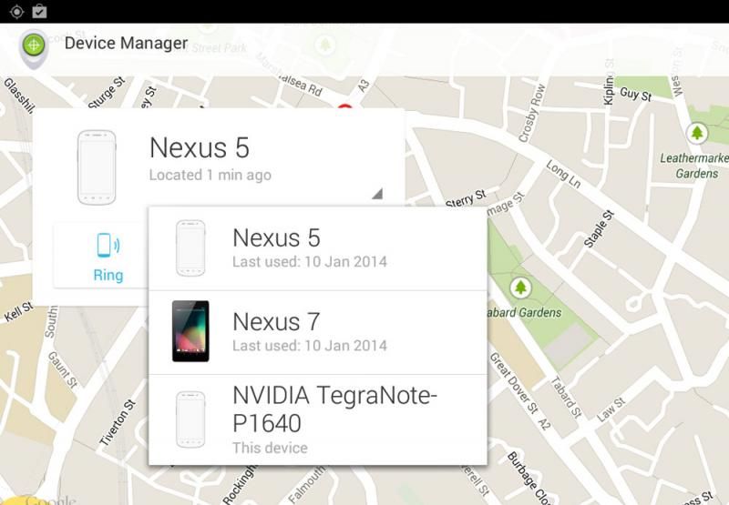Click the Nexus 5 icon in device list
The height and width of the screenshot is (505, 729).
(x=190, y=247)
